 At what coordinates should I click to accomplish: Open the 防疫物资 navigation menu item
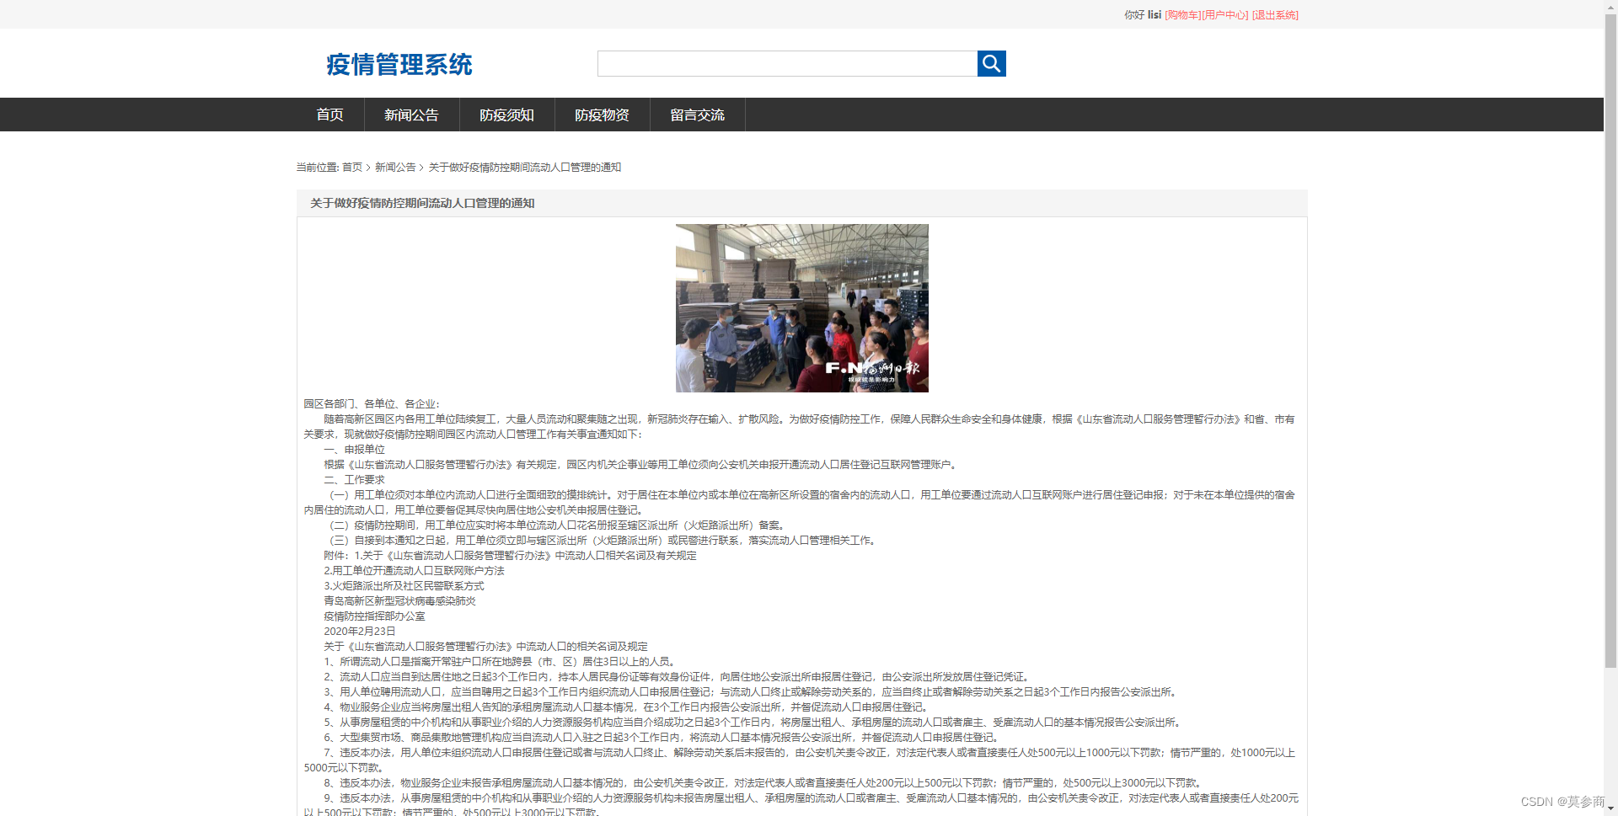click(x=602, y=115)
